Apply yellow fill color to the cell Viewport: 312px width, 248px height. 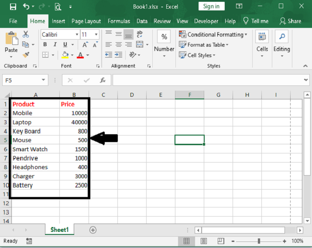pos(65,55)
